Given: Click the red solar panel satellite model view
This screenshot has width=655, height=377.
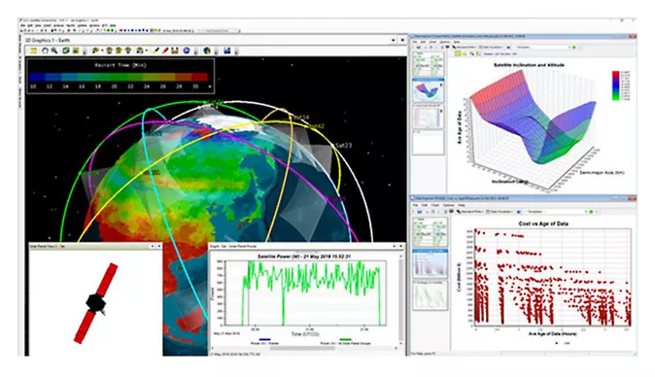Looking at the screenshot, I should [x=95, y=303].
